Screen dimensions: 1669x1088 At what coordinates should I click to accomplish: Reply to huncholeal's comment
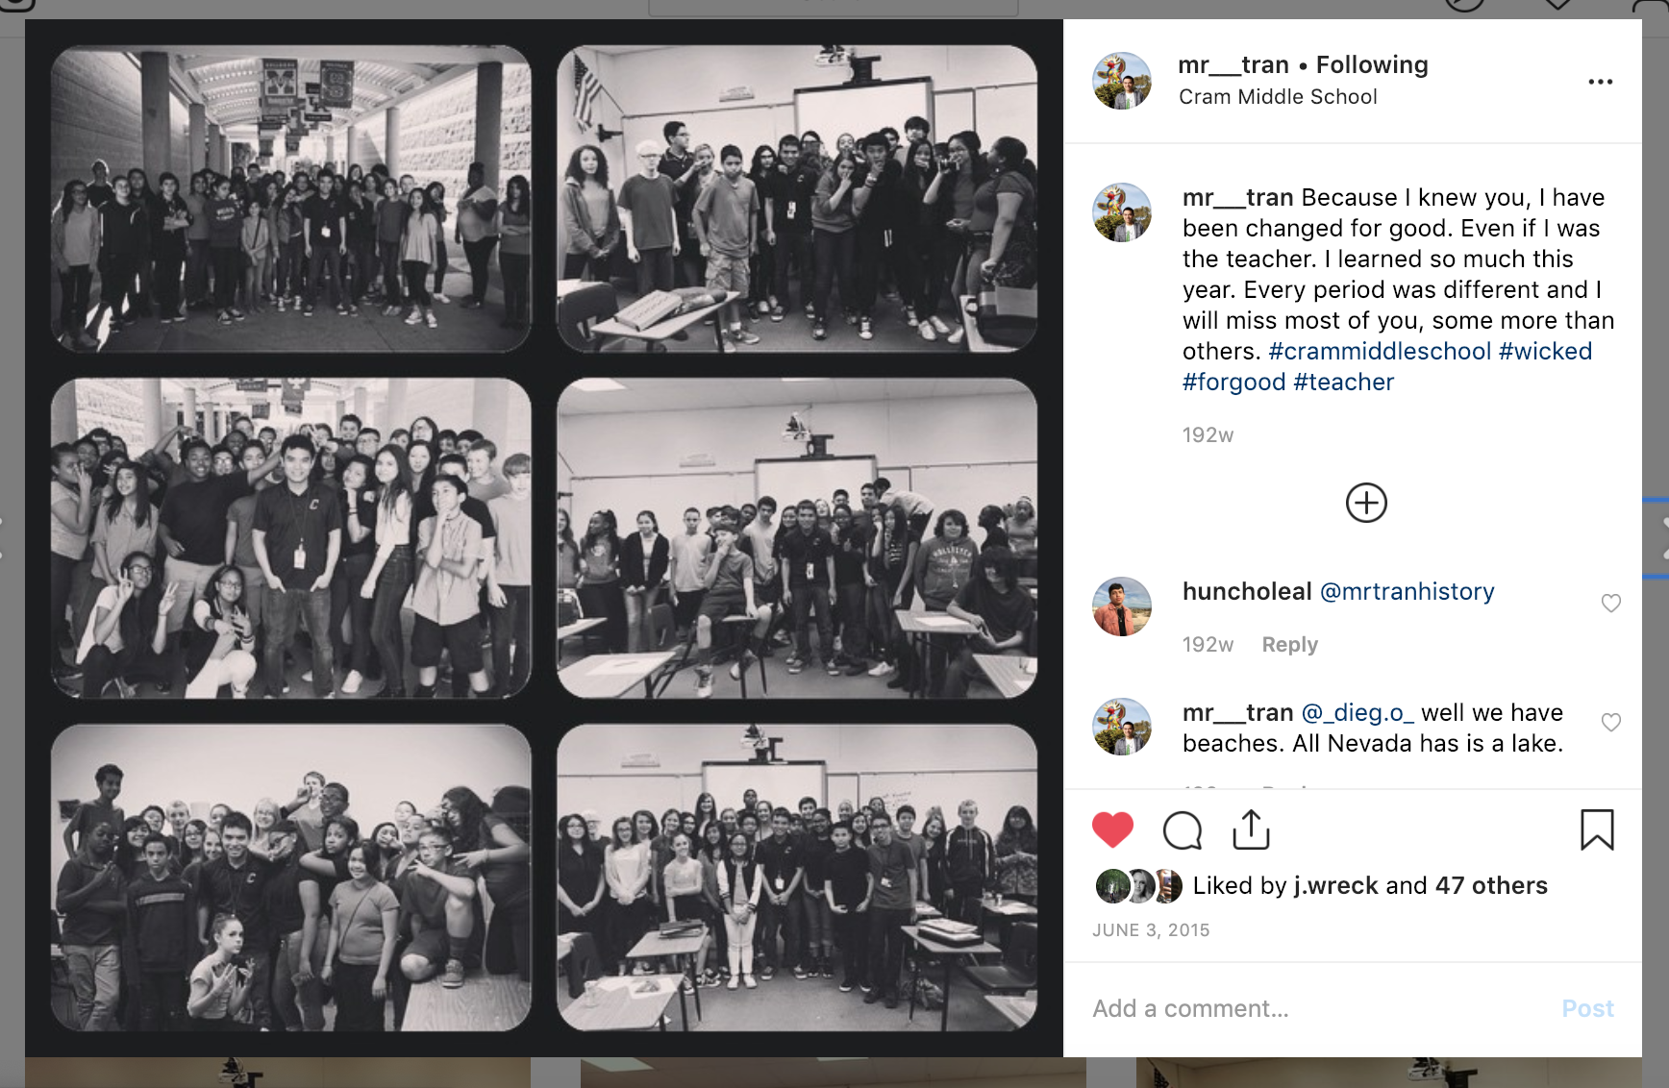point(1289,645)
